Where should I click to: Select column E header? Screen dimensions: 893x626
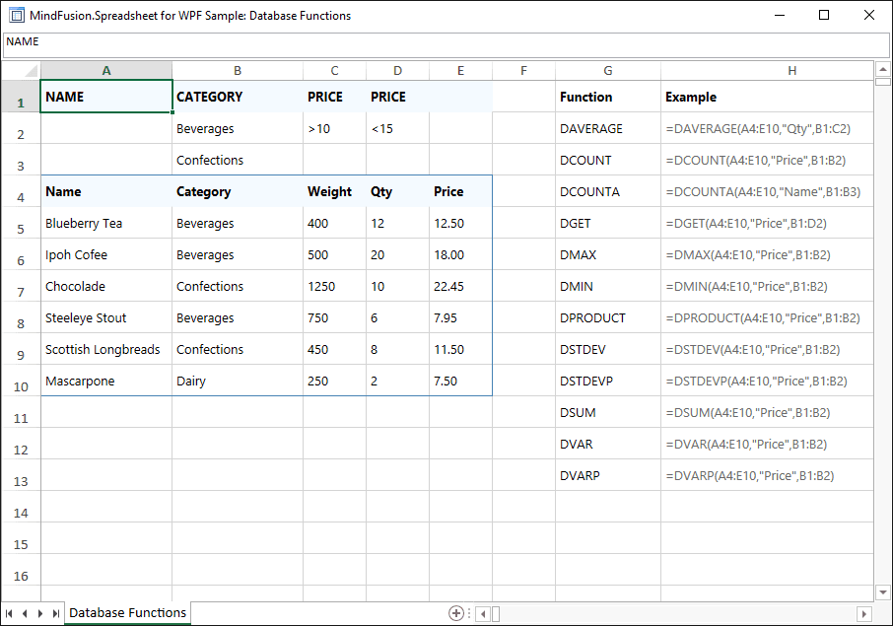(x=460, y=71)
